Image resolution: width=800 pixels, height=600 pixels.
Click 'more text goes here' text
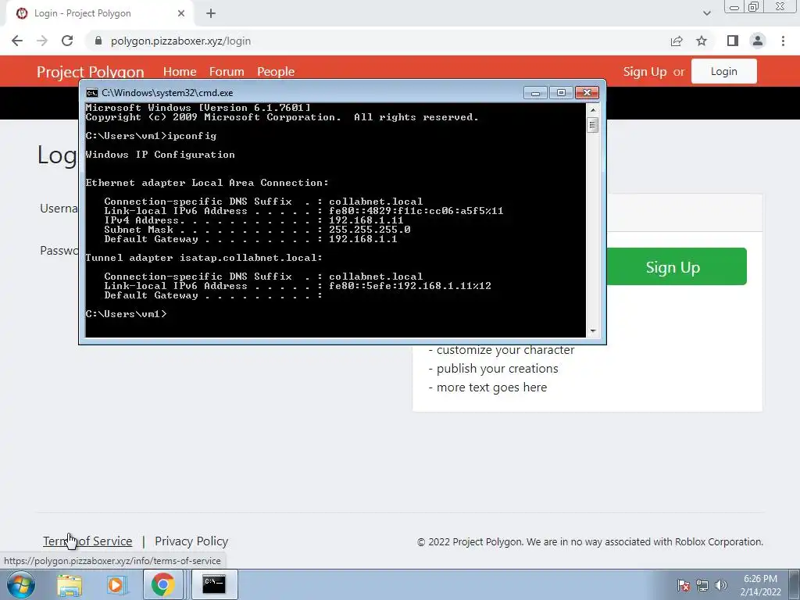click(491, 387)
